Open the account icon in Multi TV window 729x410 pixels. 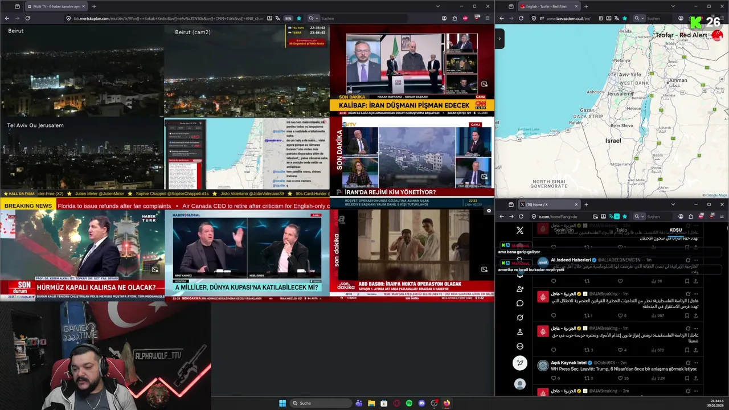444,18
